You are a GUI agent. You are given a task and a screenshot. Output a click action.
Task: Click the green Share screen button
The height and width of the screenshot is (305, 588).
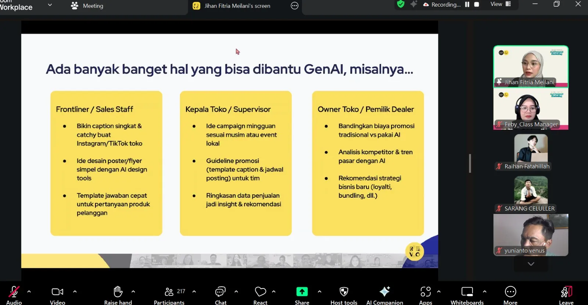(302, 292)
